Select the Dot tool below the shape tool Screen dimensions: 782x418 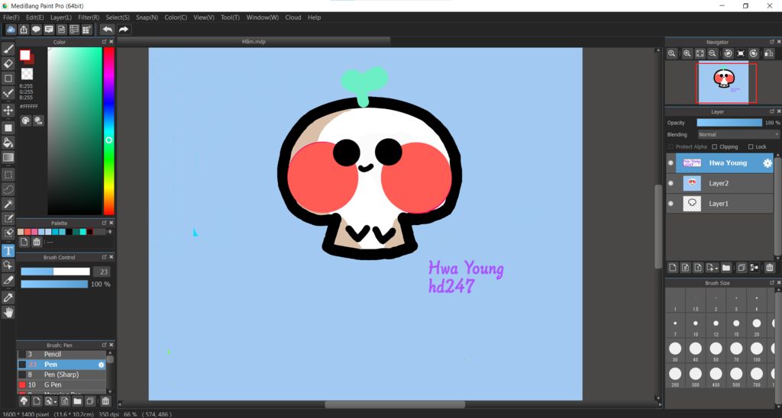click(x=8, y=93)
